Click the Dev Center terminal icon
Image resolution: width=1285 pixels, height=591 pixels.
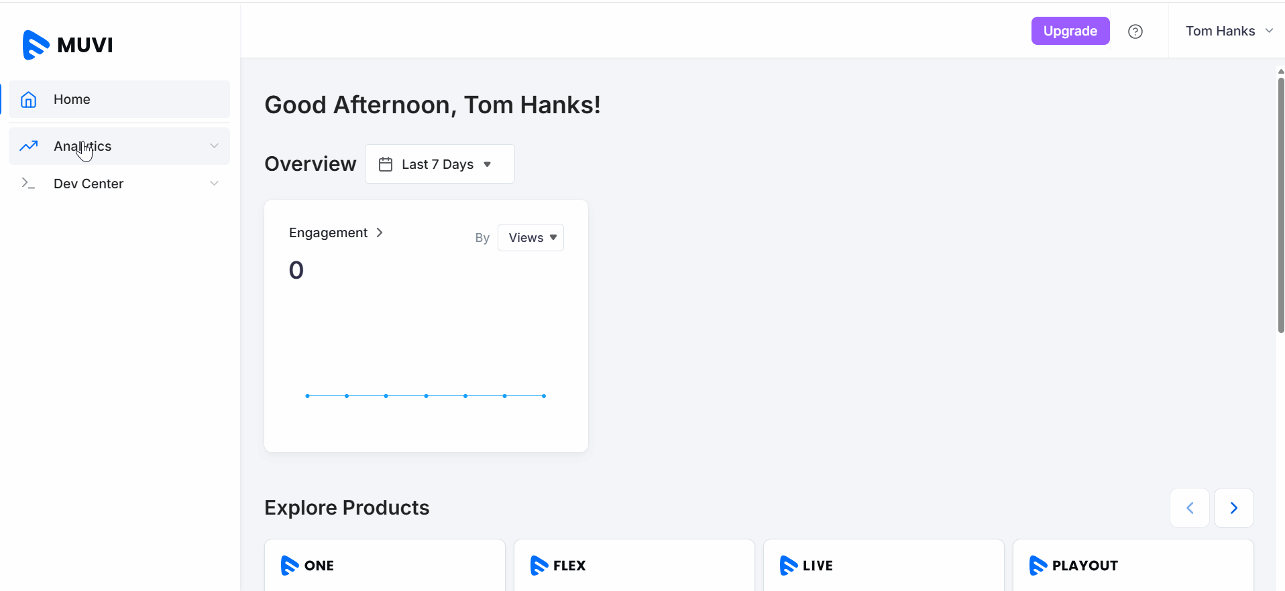coord(28,184)
